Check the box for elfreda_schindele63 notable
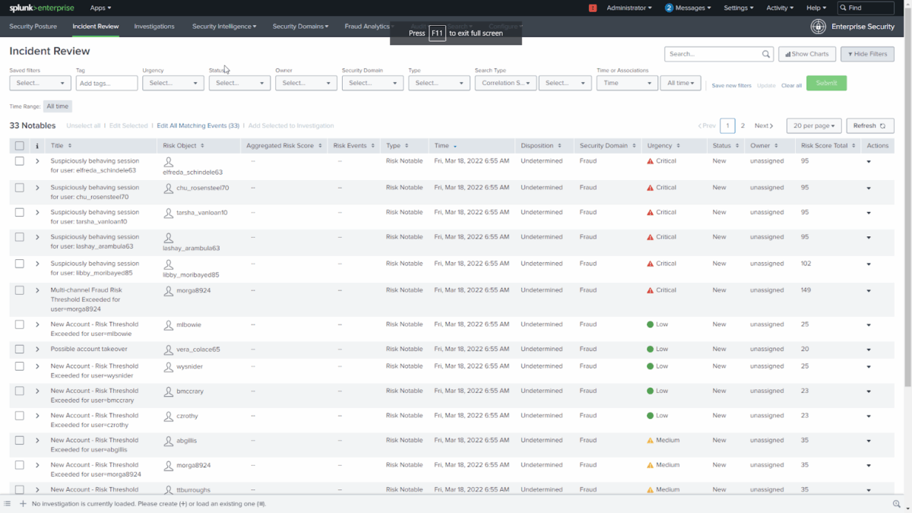The width and height of the screenshot is (912, 513). tap(19, 161)
